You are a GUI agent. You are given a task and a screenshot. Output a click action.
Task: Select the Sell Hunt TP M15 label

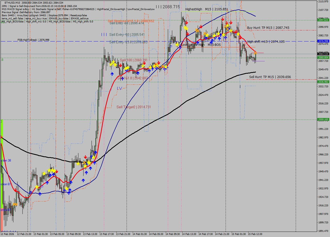click(x=270, y=77)
